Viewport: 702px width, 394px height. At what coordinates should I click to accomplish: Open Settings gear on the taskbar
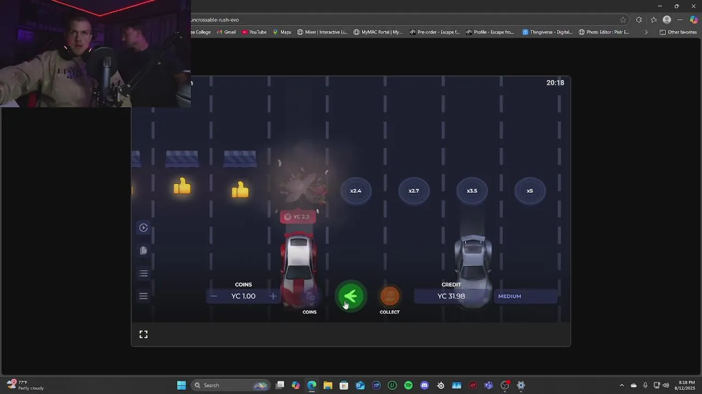pos(521,385)
